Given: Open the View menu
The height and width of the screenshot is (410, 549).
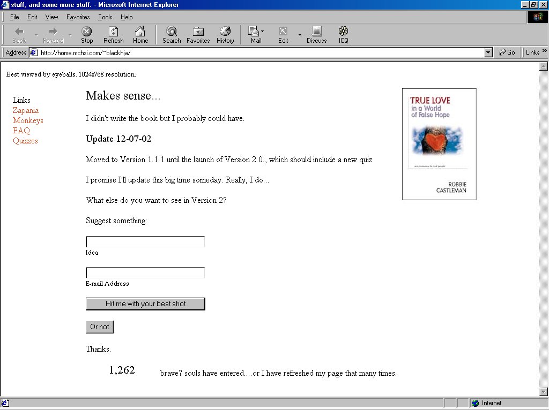Looking at the screenshot, I should [x=51, y=17].
